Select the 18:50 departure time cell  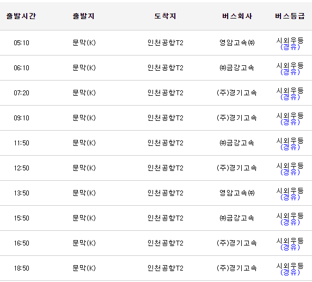click(x=21, y=268)
